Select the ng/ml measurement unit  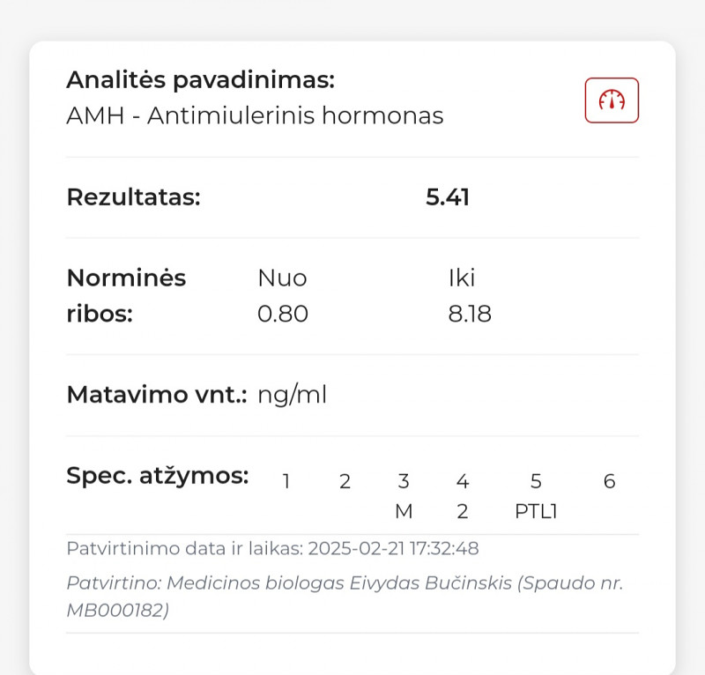coord(292,394)
